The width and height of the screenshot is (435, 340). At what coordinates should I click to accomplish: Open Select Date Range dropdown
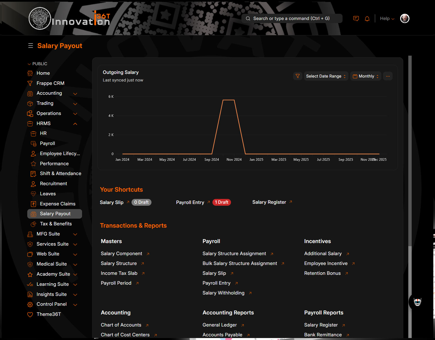point(326,76)
